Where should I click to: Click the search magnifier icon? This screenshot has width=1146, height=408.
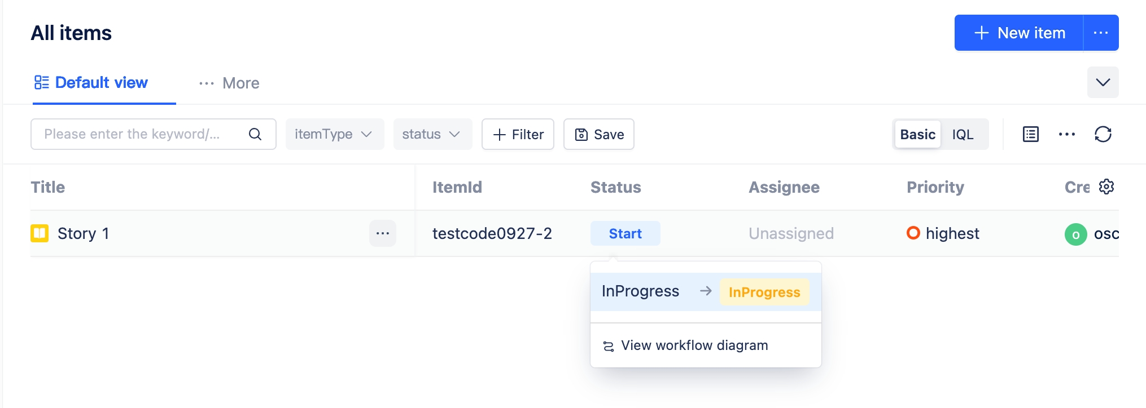(x=255, y=134)
